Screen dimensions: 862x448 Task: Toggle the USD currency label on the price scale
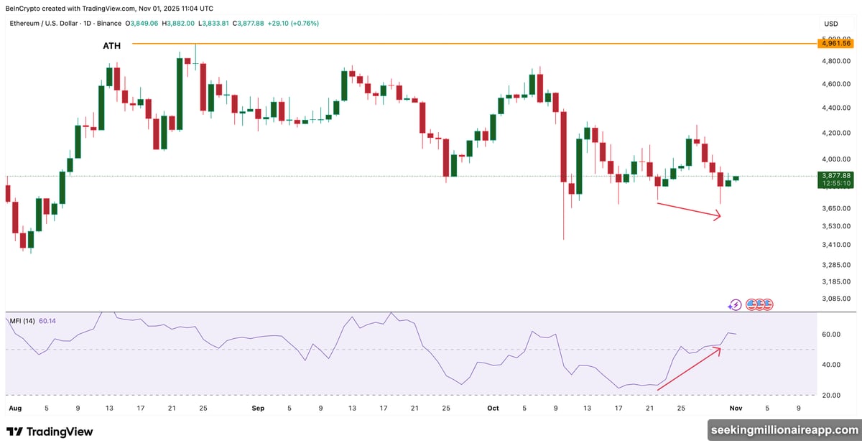(x=830, y=23)
